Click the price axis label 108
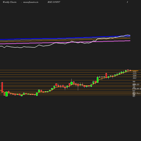Image resolution: width=141 pixels, height=141 pixels. point(135,76)
